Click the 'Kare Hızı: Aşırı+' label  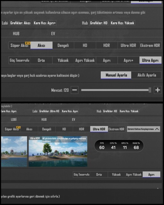(x=45, y=23)
